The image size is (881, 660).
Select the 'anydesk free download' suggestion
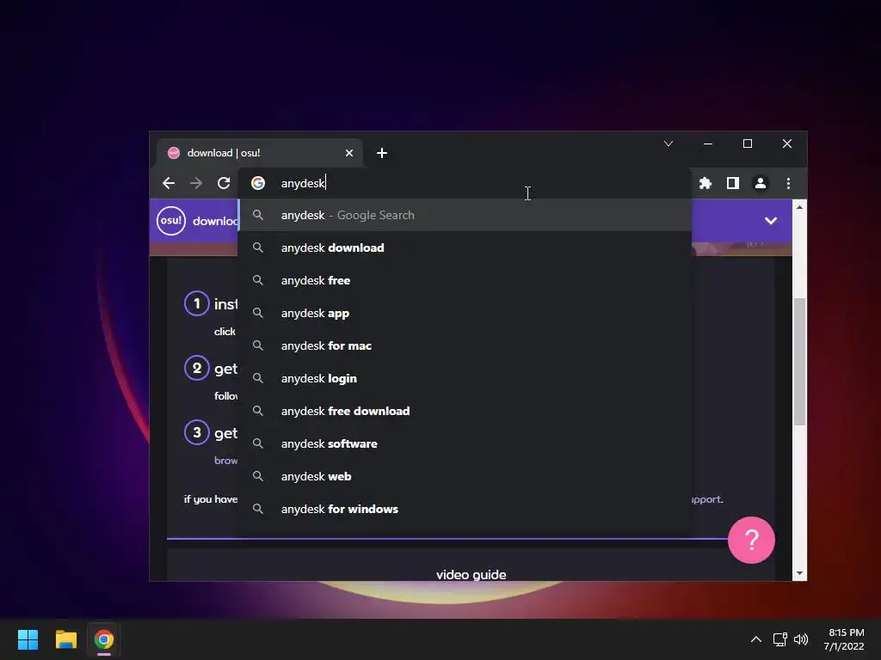[x=465, y=411]
